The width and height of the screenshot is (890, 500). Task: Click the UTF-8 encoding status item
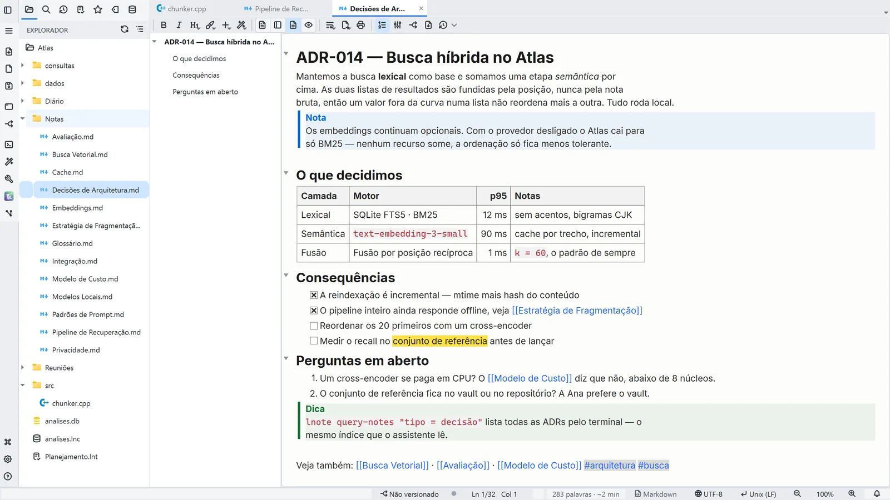coord(708,494)
